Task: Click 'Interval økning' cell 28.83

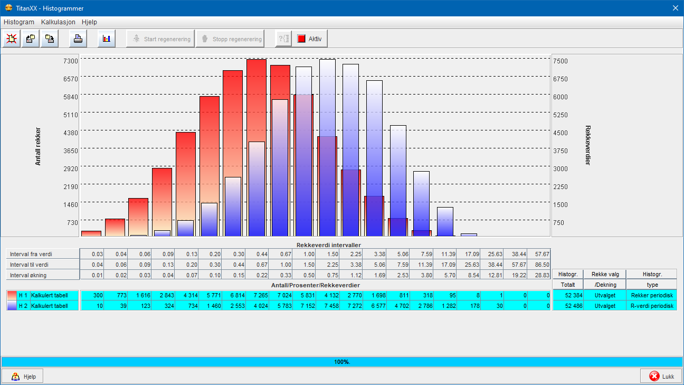Action: coord(540,275)
